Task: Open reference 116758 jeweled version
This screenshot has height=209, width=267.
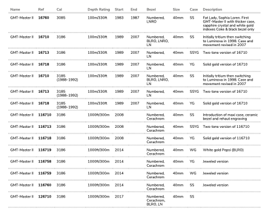Action: [x=44, y=161]
